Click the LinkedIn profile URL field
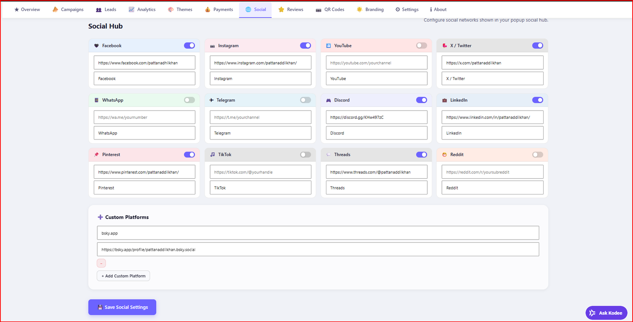The height and width of the screenshot is (322, 633). pos(493,117)
